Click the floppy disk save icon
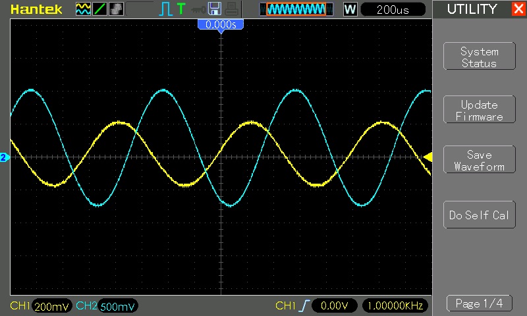 pos(215,9)
